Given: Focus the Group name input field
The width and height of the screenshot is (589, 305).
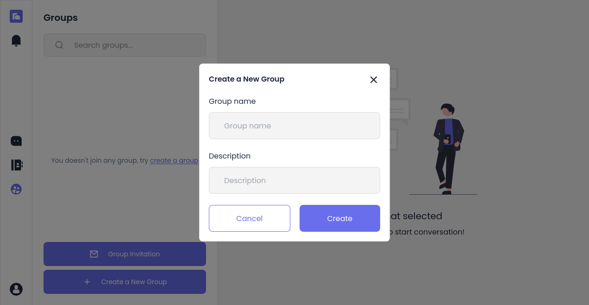Looking at the screenshot, I should [x=294, y=126].
